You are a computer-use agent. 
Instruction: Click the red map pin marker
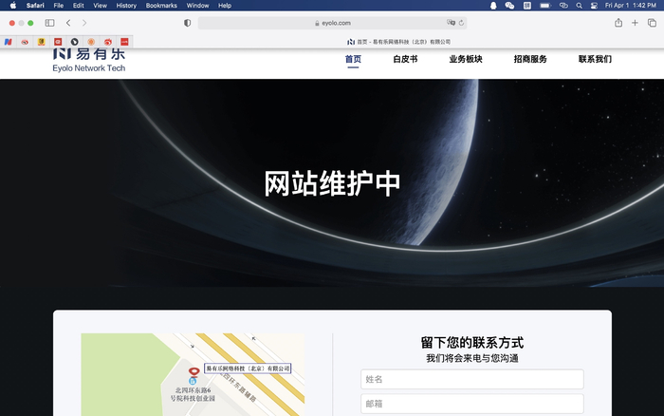(x=194, y=372)
